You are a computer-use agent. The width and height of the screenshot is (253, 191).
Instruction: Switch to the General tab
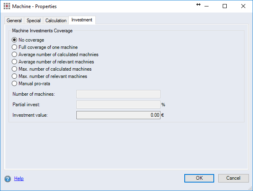[x=14, y=21]
